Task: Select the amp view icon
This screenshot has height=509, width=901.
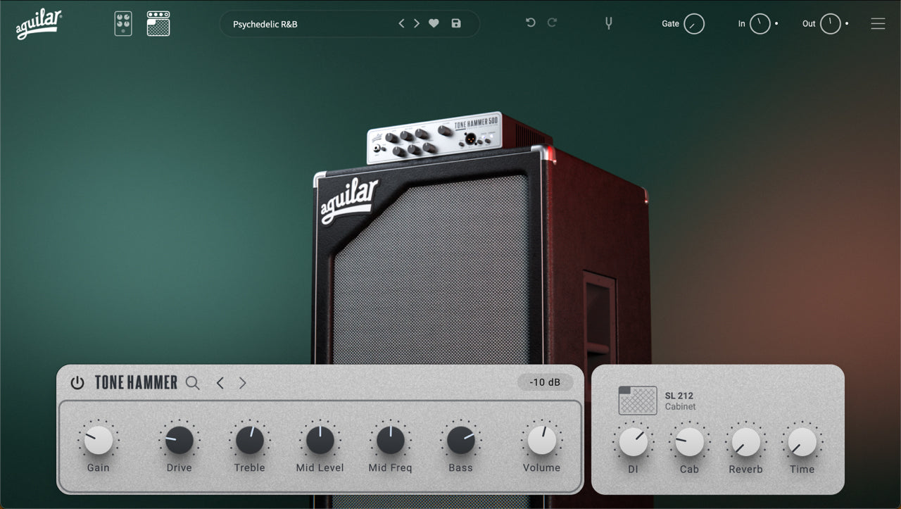Action: (x=158, y=23)
